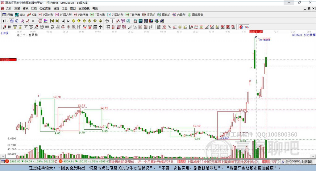Open the 工具 menu
Screen dimensions: 316x171
pyautogui.click(x=64, y=8)
